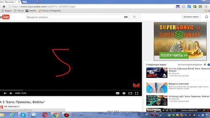Open a new browser tab

[24, 2]
